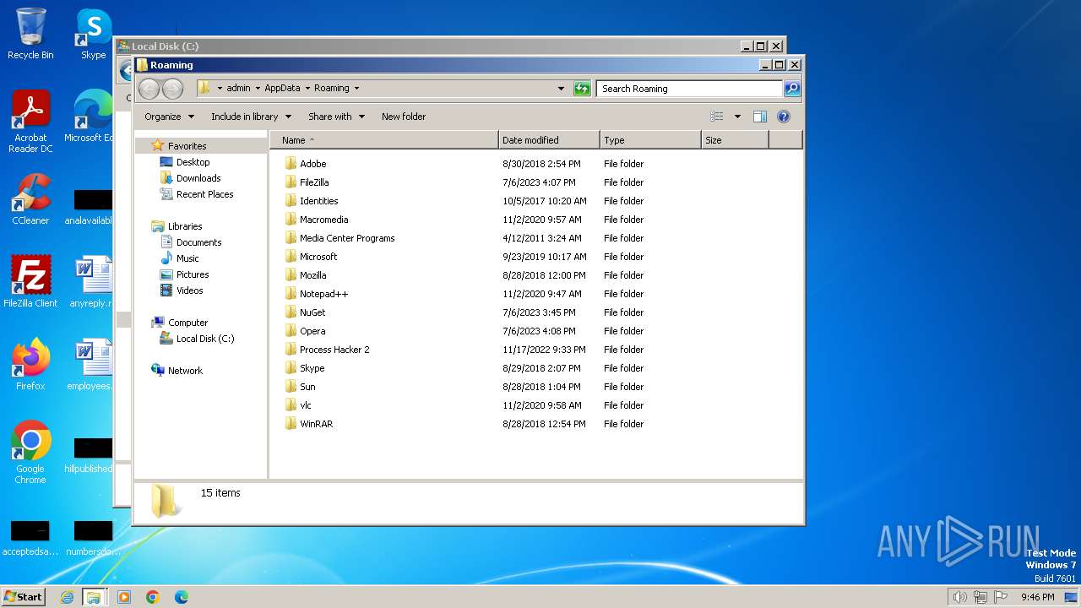Image resolution: width=1081 pixels, height=608 pixels.
Task: Open Include in library dropdown
Action: pyautogui.click(x=251, y=117)
